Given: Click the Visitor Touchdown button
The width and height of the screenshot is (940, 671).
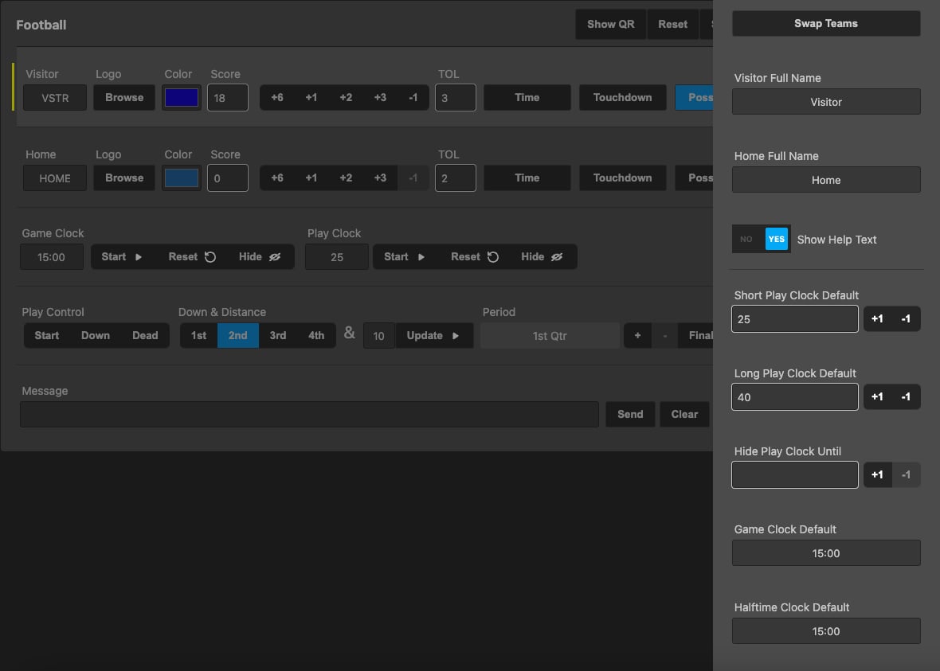Looking at the screenshot, I should point(622,98).
